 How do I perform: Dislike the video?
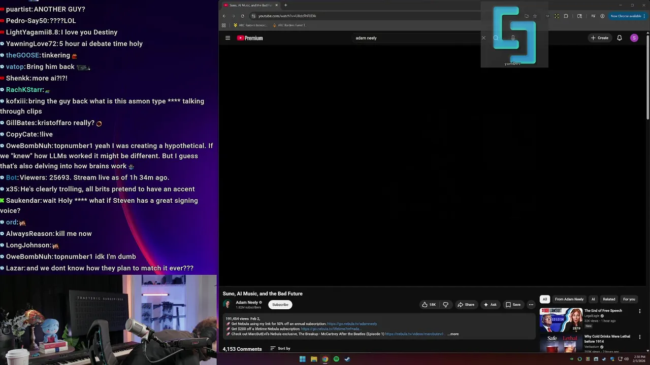click(445, 305)
